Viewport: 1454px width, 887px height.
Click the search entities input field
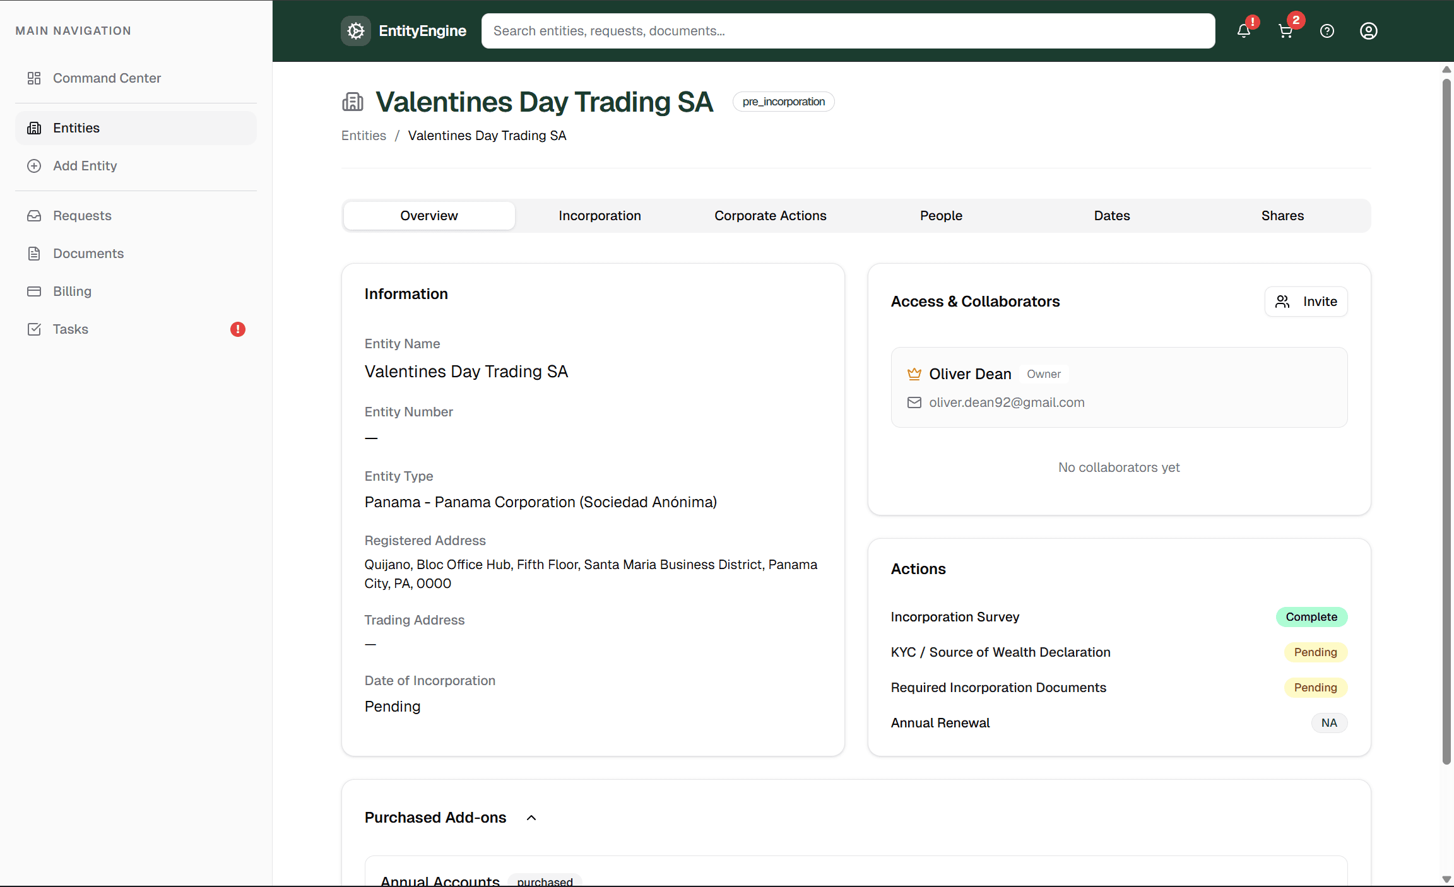(848, 30)
